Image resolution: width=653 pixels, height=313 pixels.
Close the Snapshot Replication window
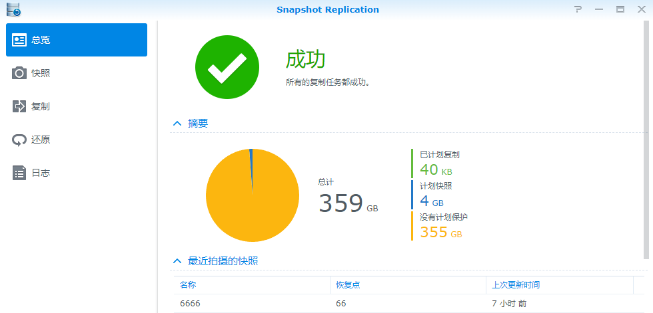[x=641, y=9]
